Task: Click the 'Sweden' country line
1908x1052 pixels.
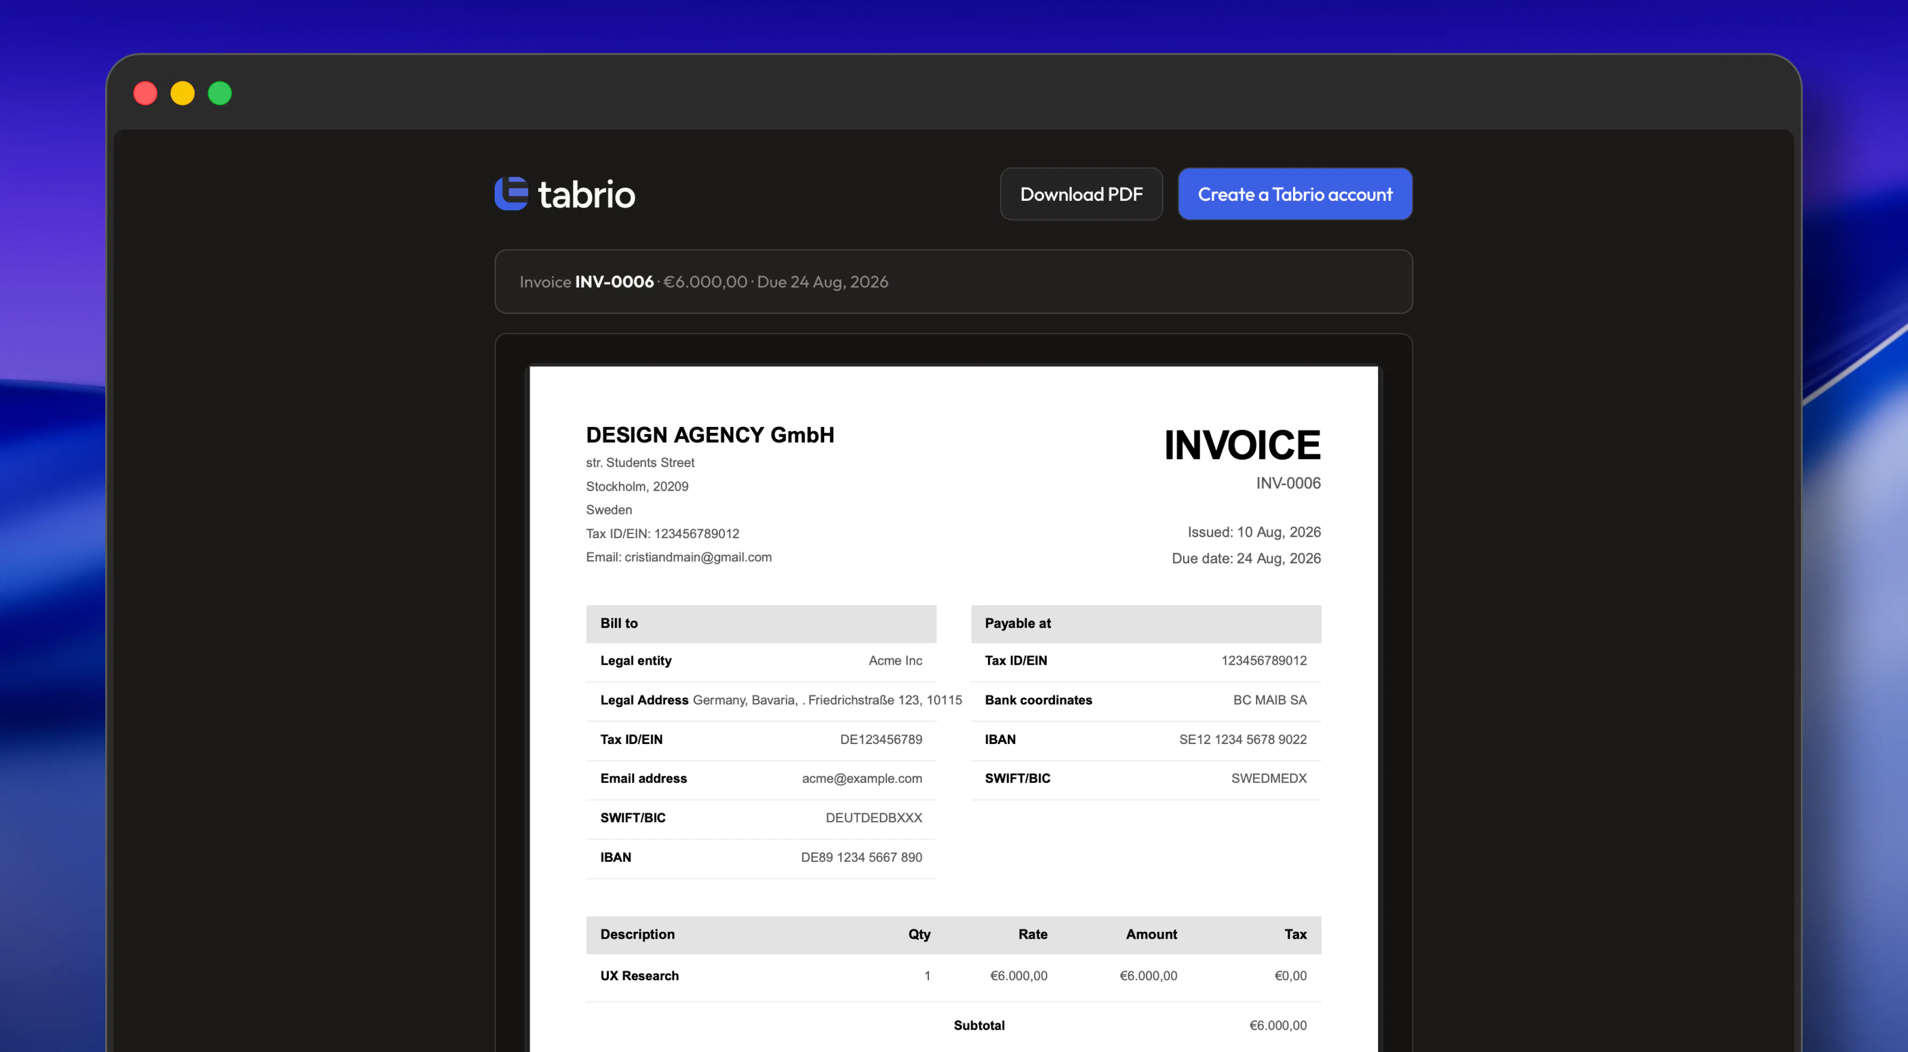Action: [x=609, y=510]
